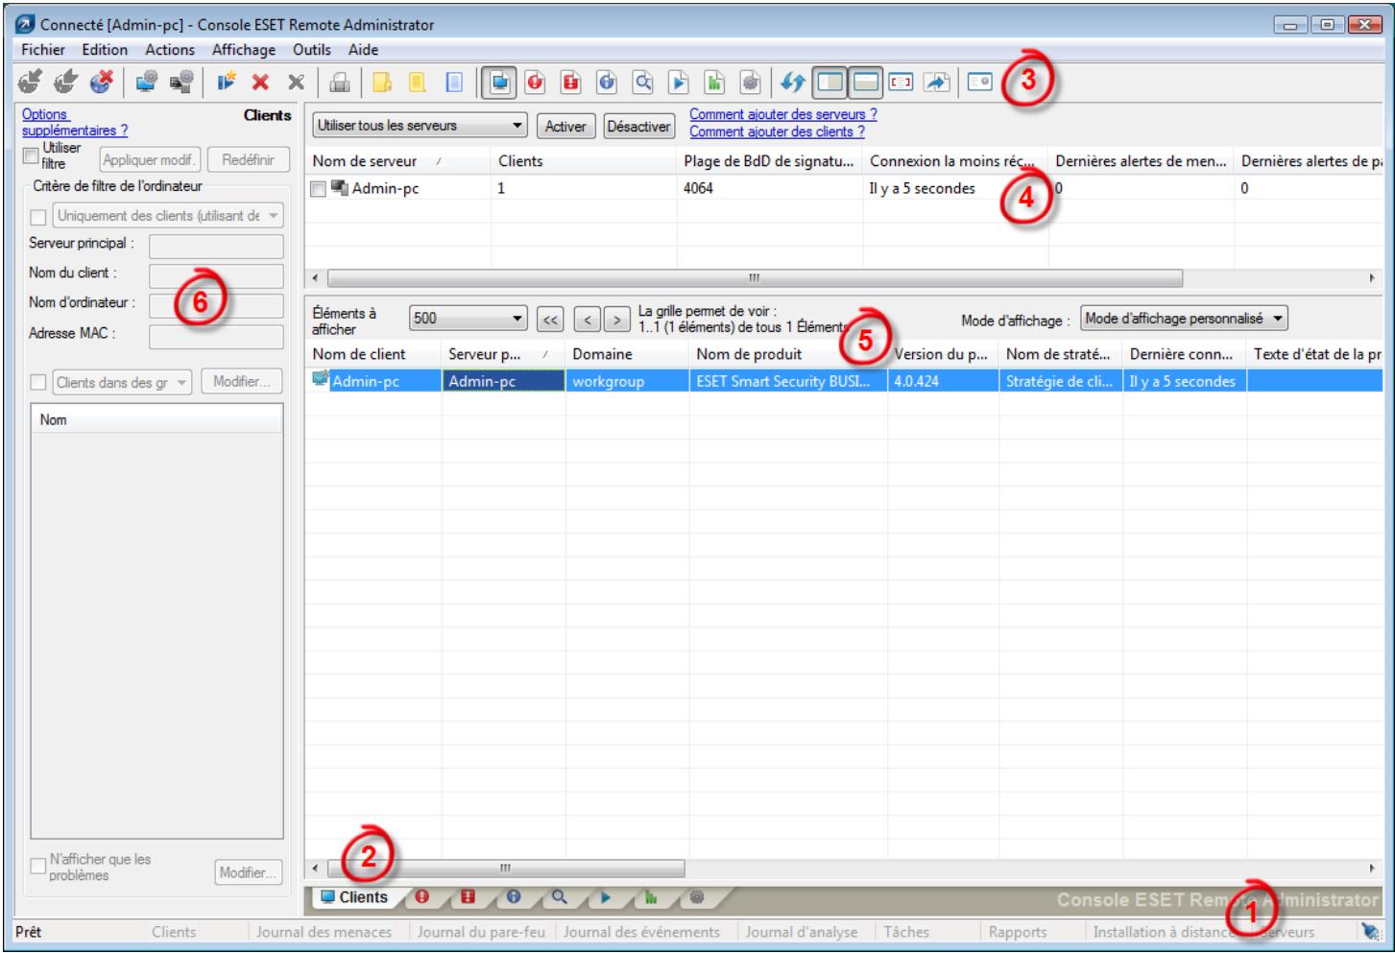Screen dimensions: 1395x953
Task: Open Clients dans des gr dropdown
Action: pyautogui.click(x=122, y=382)
